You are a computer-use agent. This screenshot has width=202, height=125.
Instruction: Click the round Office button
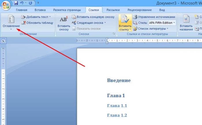click(x=6, y=5)
